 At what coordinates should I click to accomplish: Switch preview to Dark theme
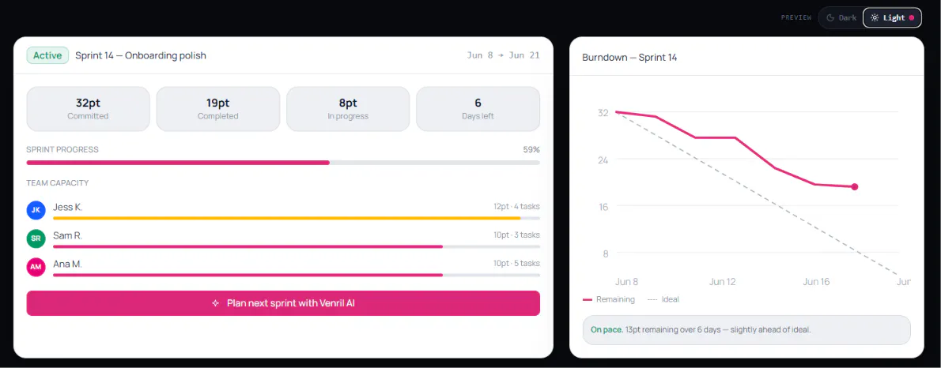click(x=841, y=17)
